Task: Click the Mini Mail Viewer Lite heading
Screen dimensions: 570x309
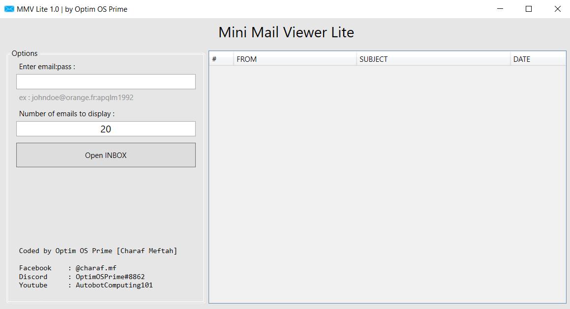Action: pos(286,32)
